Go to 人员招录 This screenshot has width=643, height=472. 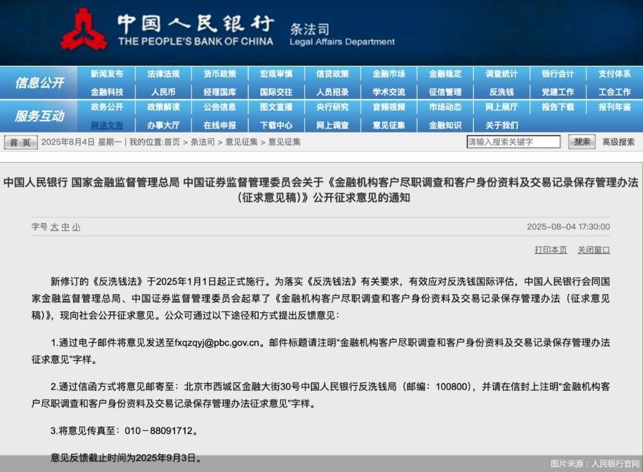coord(333,92)
